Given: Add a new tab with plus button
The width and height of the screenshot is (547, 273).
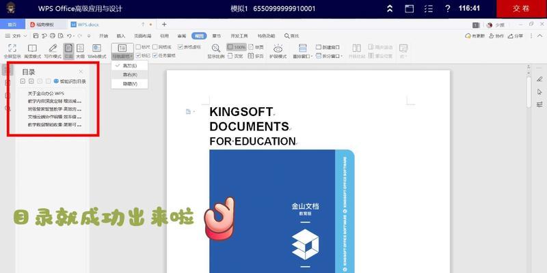Looking at the screenshot, I should coord(164,25).
